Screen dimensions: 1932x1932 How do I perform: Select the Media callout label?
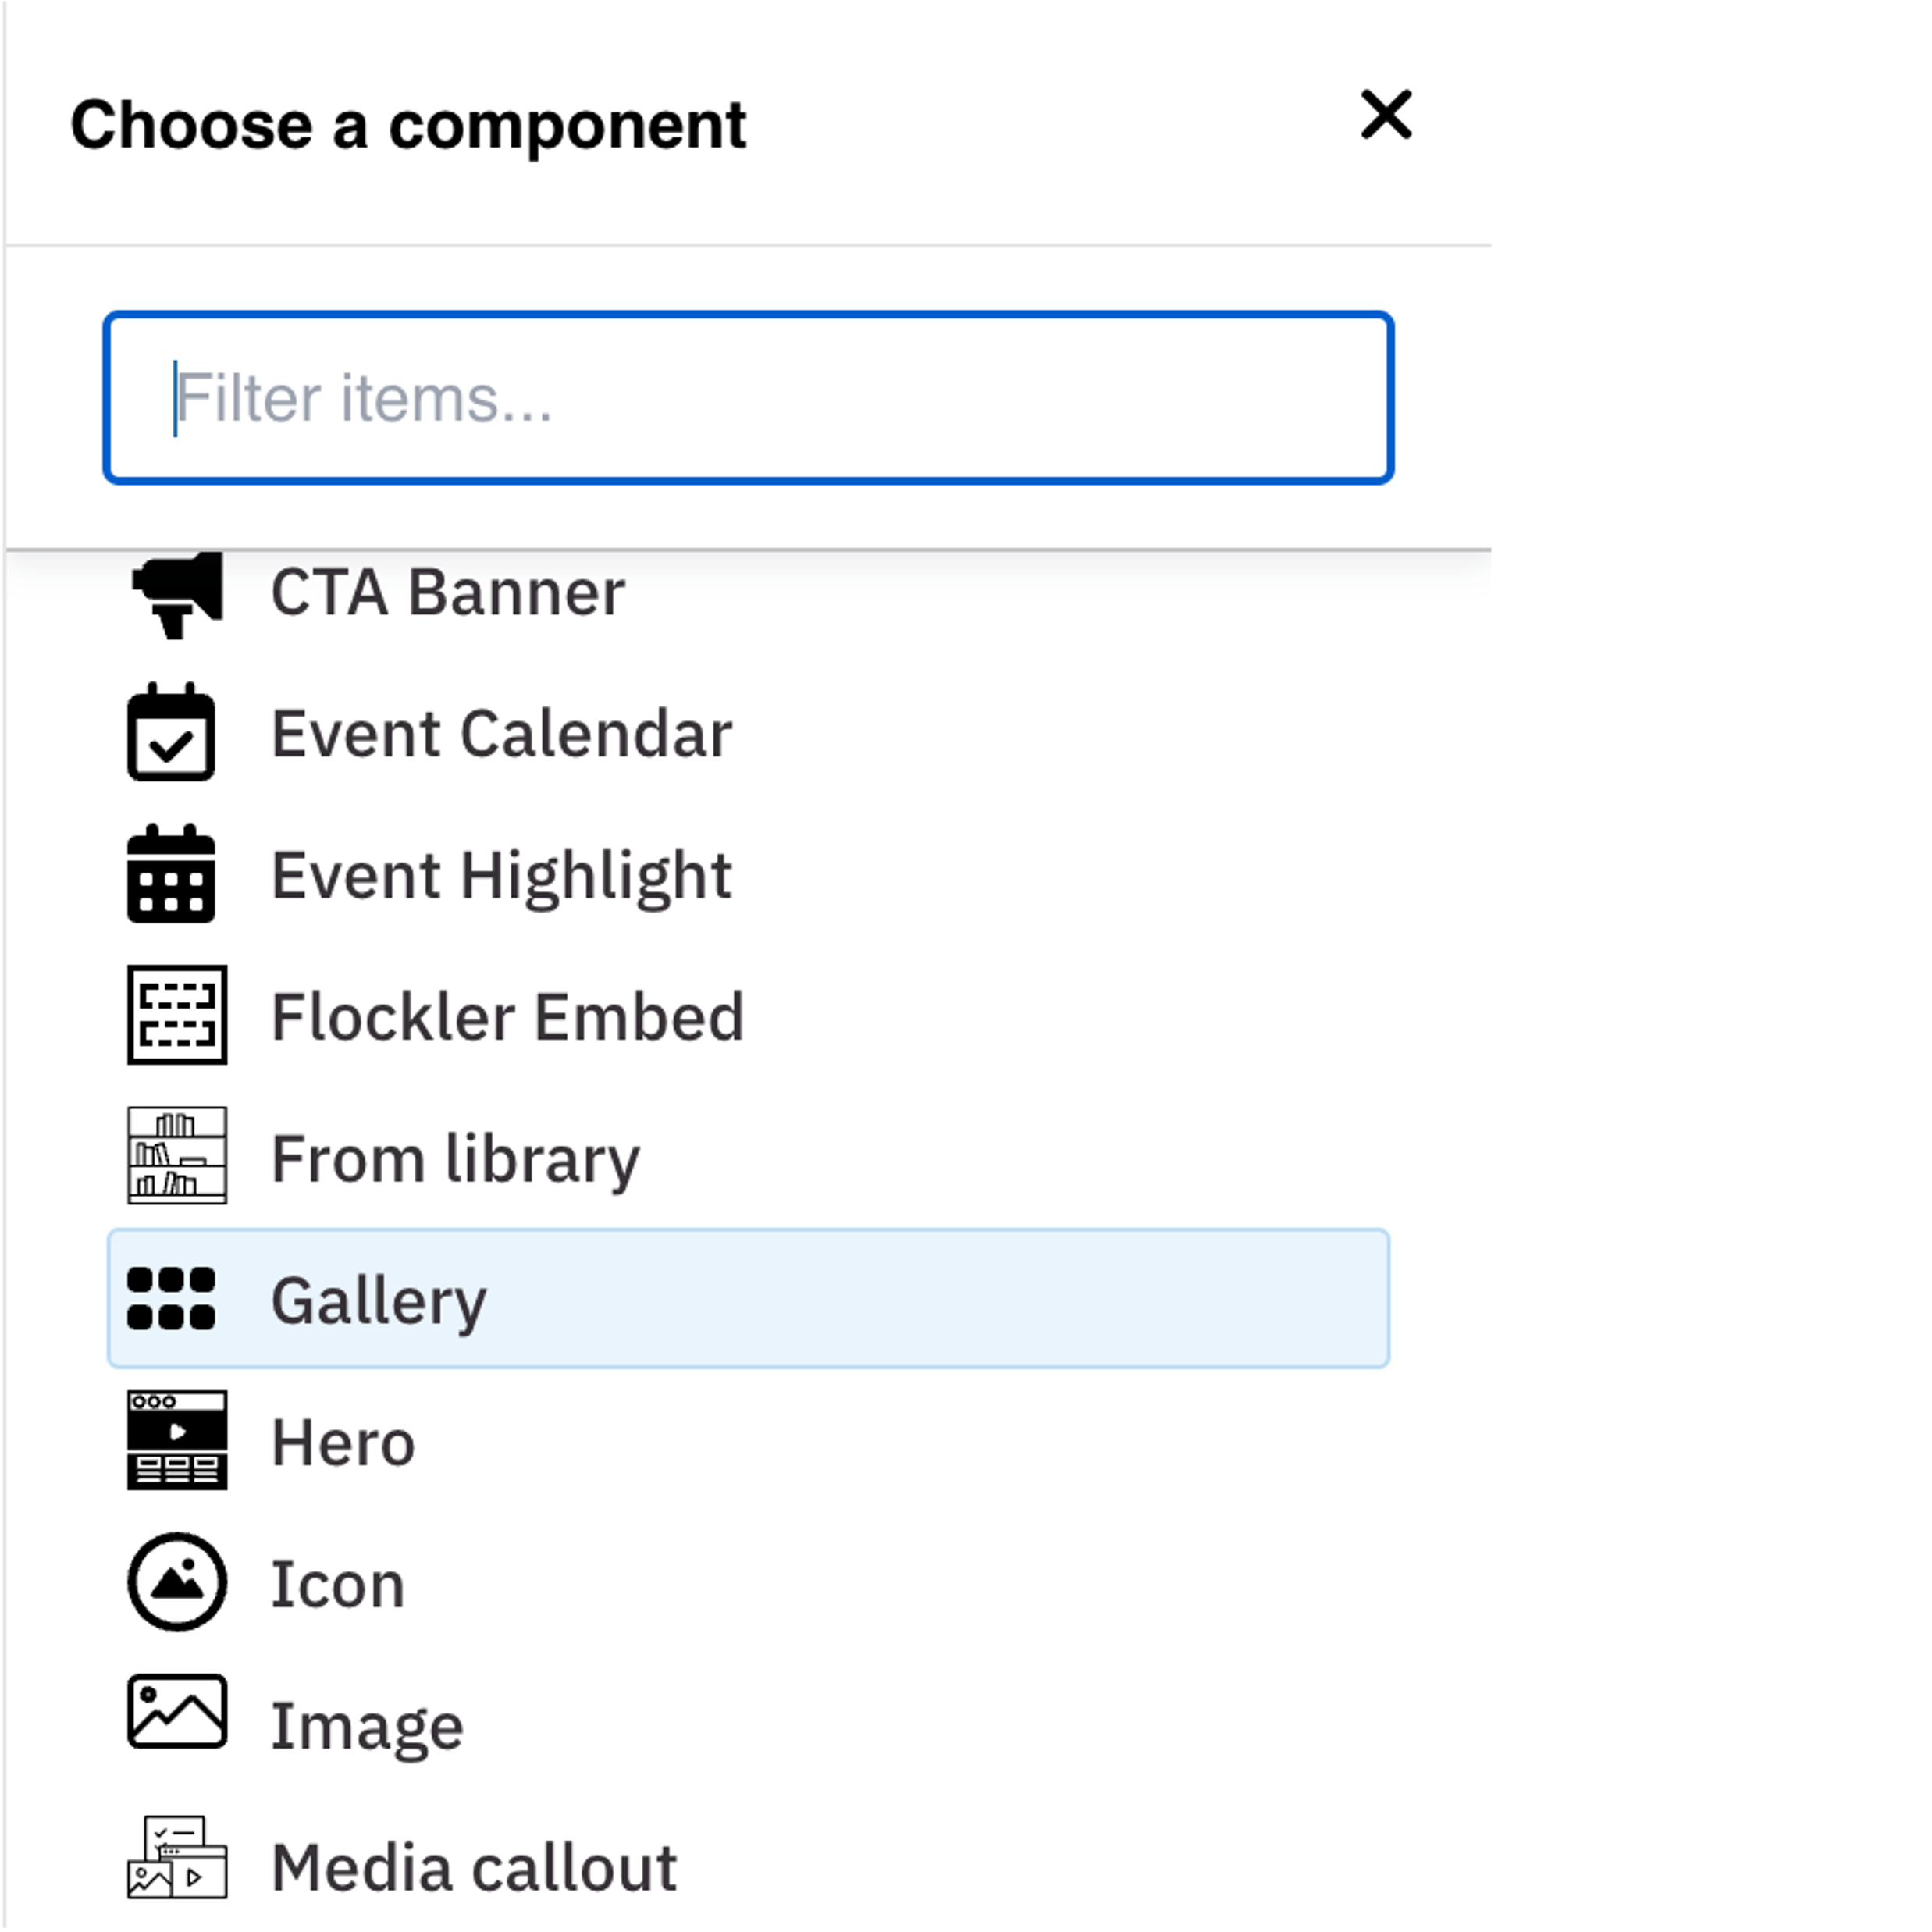click(x=474, y=1868)
